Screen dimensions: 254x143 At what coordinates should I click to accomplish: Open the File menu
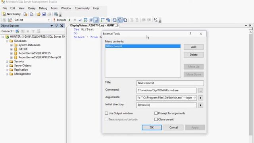pos(5,8)
